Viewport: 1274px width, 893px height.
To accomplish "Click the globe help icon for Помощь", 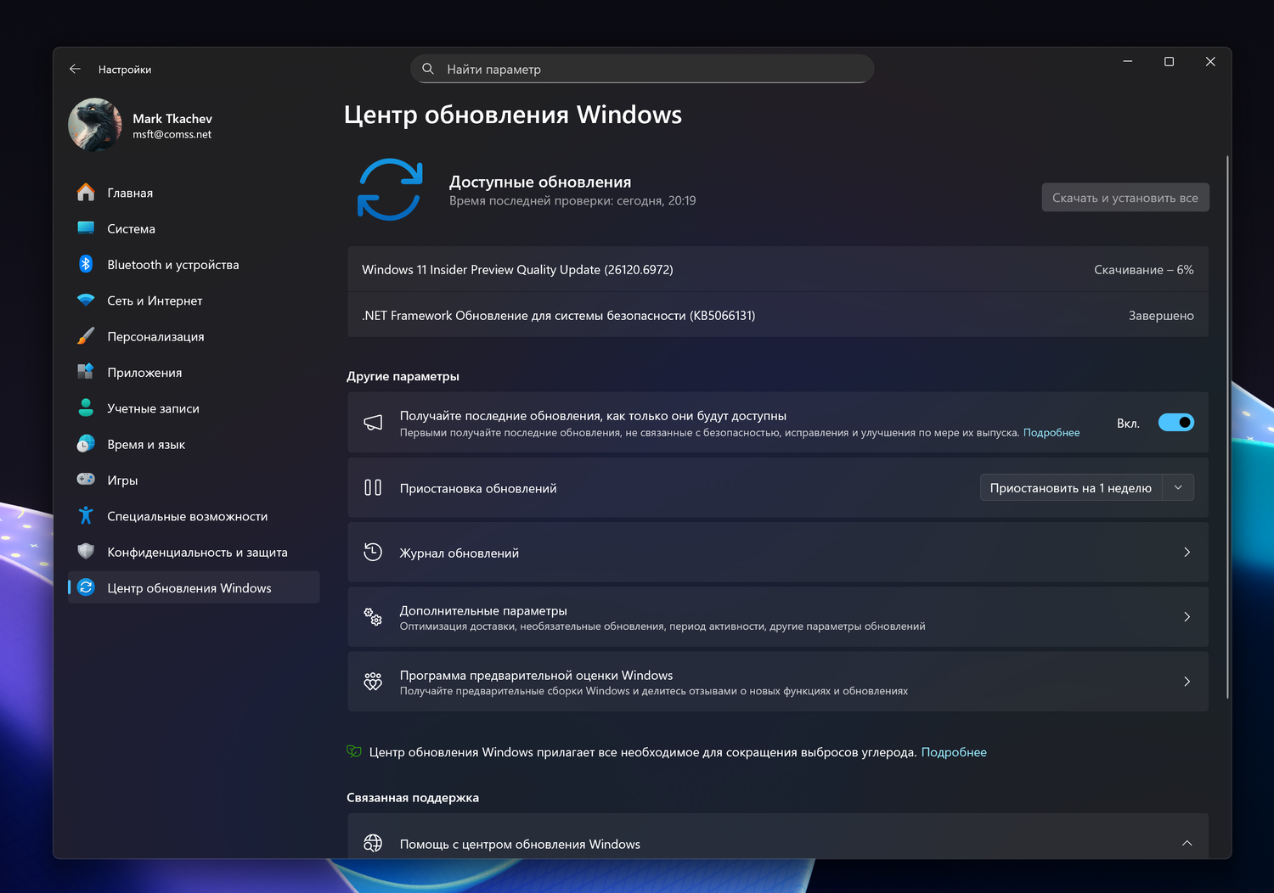I will 373,843.
